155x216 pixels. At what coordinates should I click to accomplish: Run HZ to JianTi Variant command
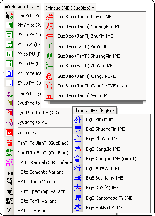(x=37, y=182)
